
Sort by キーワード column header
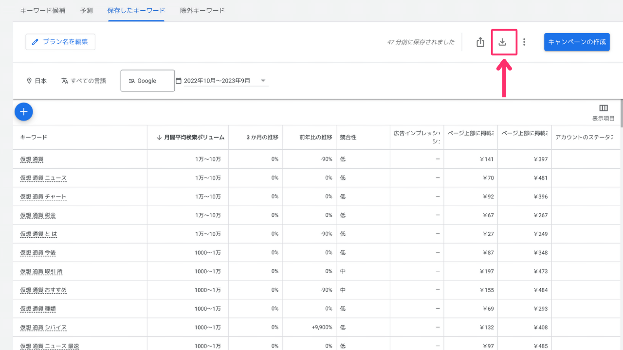point(34,138)
